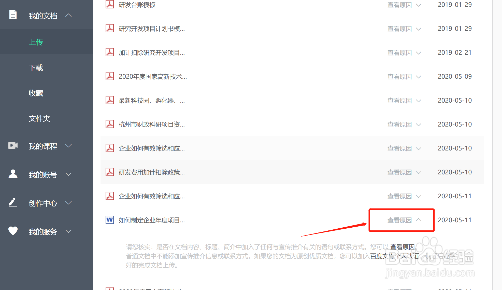
Task: Click the 我的账号 person icon
Action: tap(13, 174)
